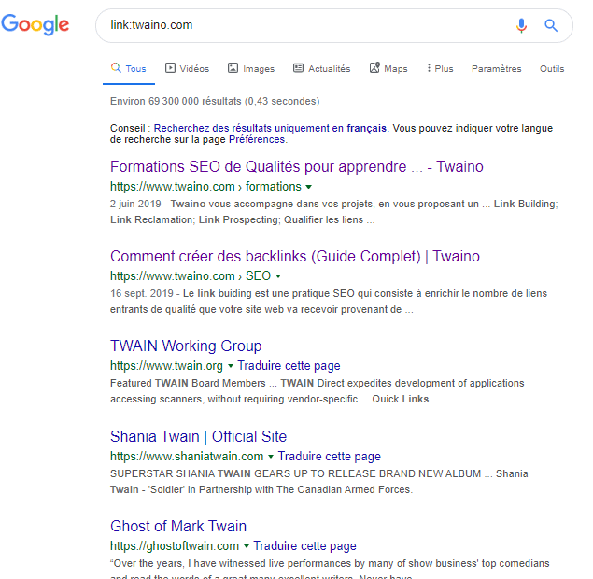The width and height of the screenshot is (593, 579).
Task: Open the Préférences page link
Action: click(257, 139)
